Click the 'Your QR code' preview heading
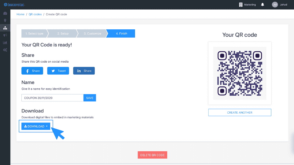Screen dimensions: 294x165 239,35
